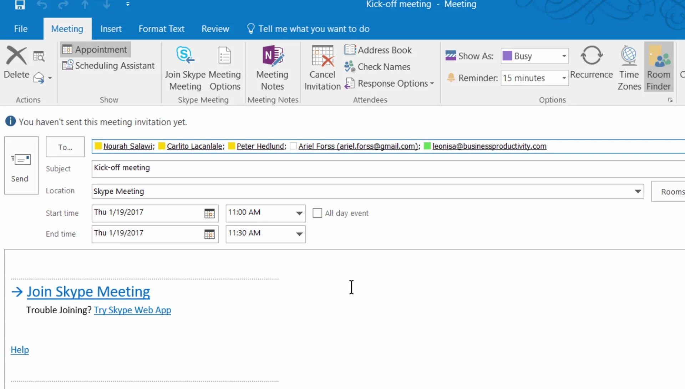Click the Previous Item up arrow
Image resolution: width=685 pixels, height=389 pixels.
(x=85, y=4)
